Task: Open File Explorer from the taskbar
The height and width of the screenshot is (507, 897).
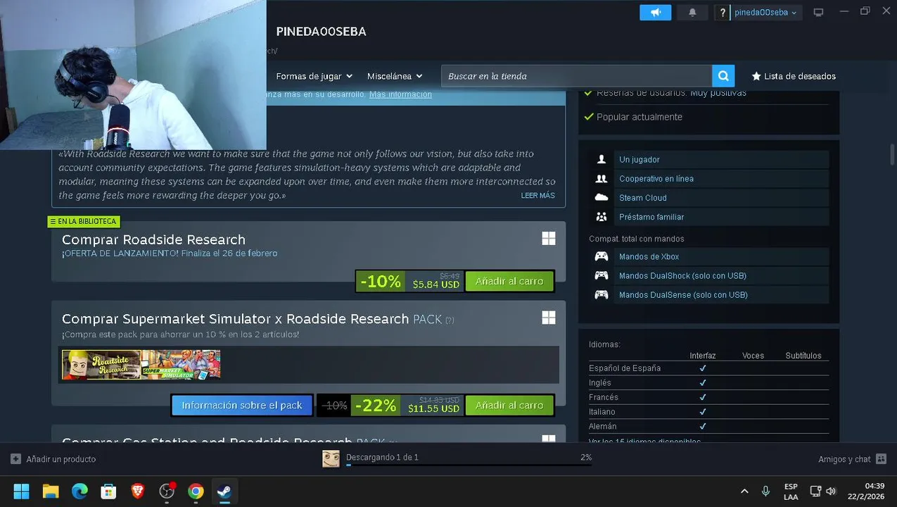Action: pyautogui.click(x=51, y=491)
